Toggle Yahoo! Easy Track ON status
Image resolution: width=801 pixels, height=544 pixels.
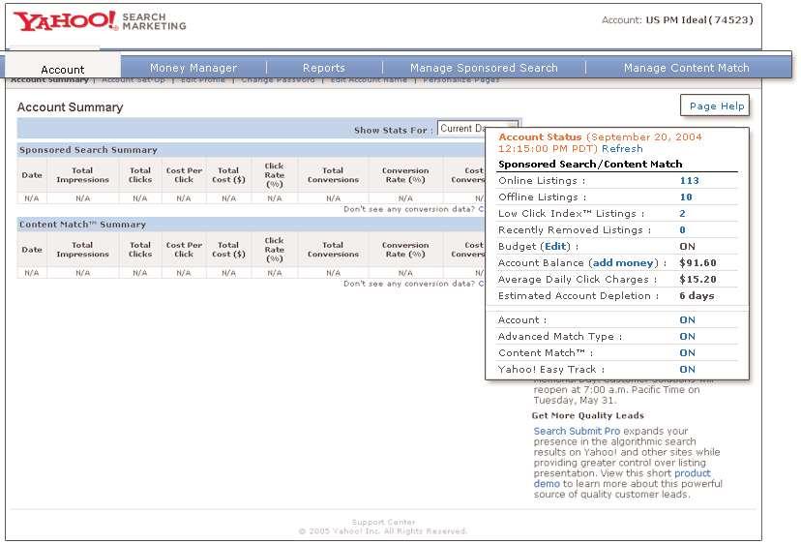687,370
